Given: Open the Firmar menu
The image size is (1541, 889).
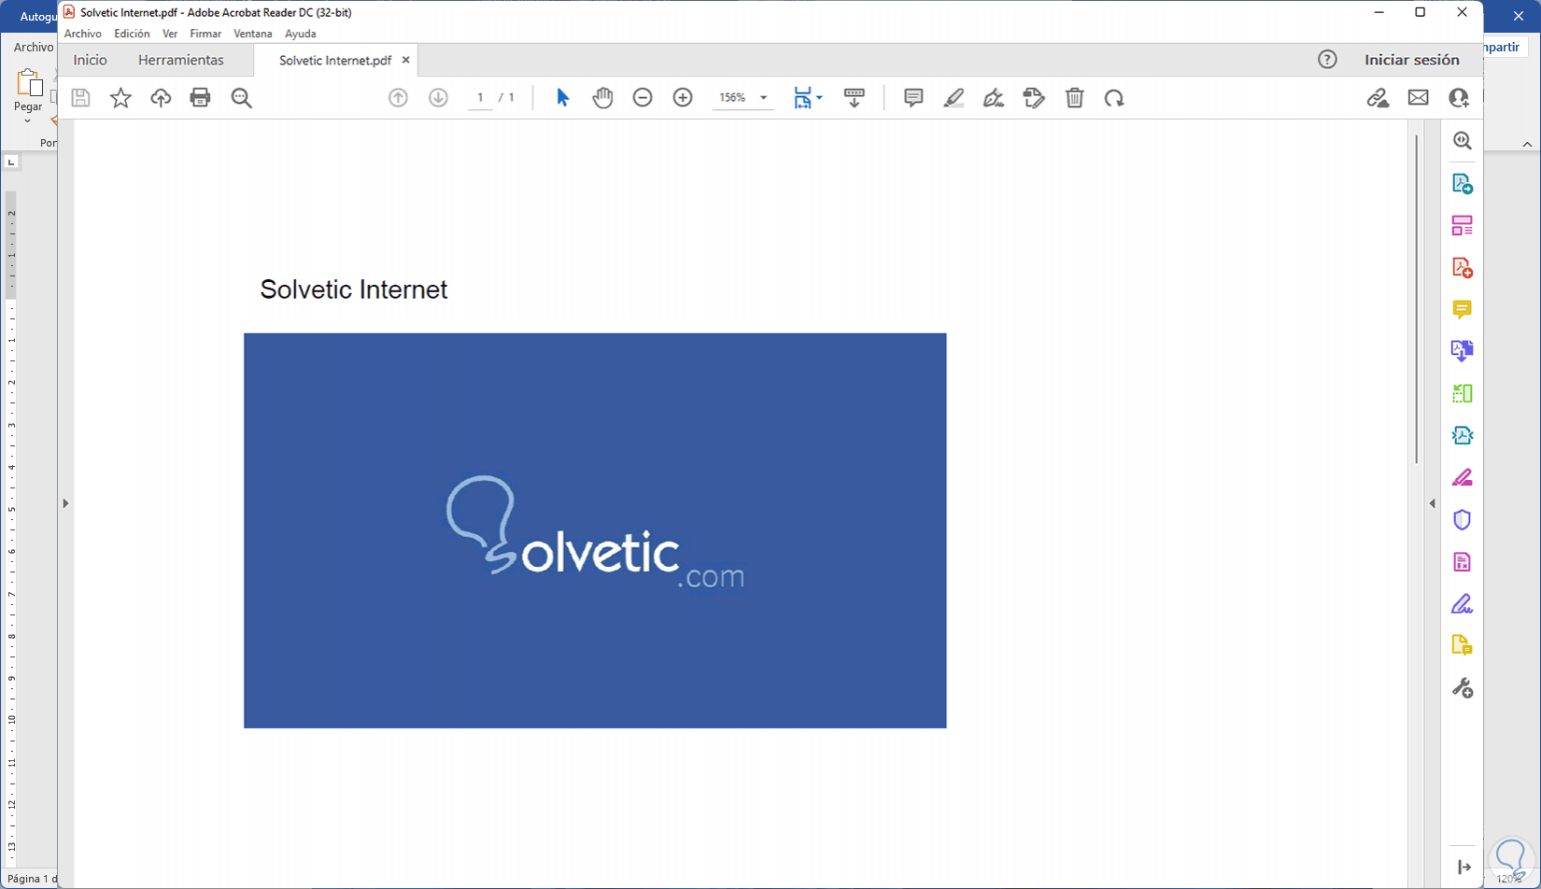Looking at the screenshot, I should (205, 34).
